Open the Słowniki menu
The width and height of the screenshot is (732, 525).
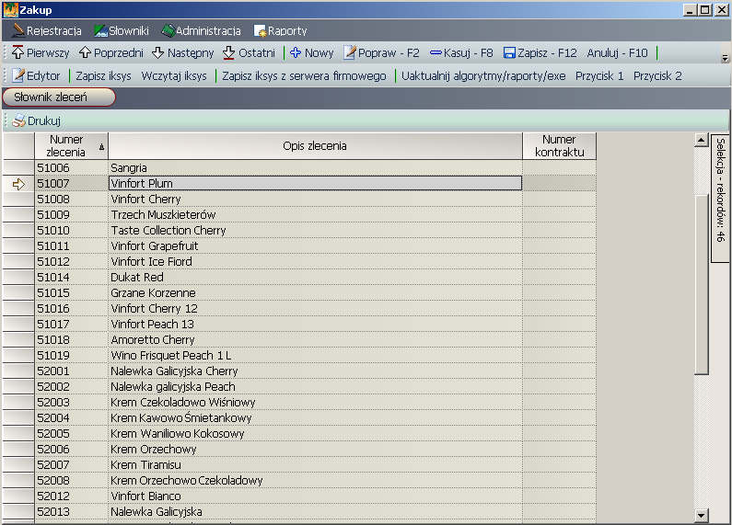click(122, 30)
